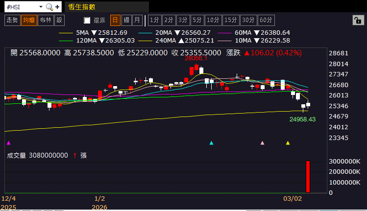Click the 5MA legend color line
The height and width of the screenshot is (211, 367).
[66, 33]
